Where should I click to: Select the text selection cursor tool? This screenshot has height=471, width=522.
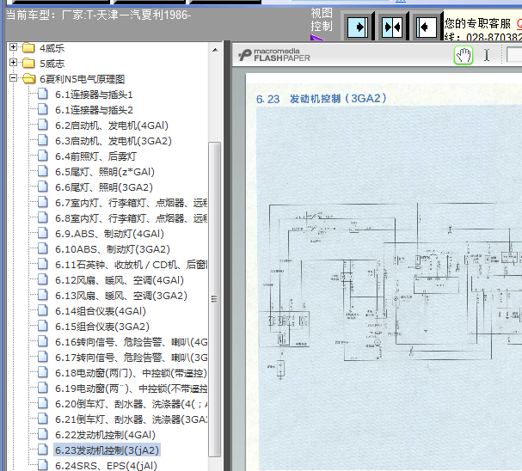pos(487,55)
